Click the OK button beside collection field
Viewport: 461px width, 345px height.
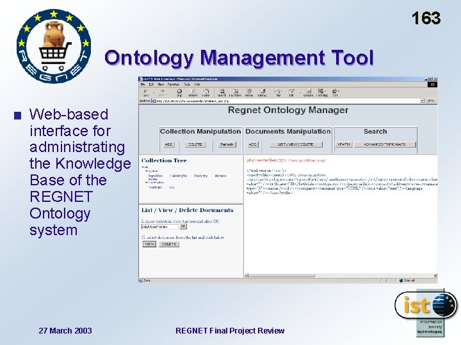click(x=183, y=226)
